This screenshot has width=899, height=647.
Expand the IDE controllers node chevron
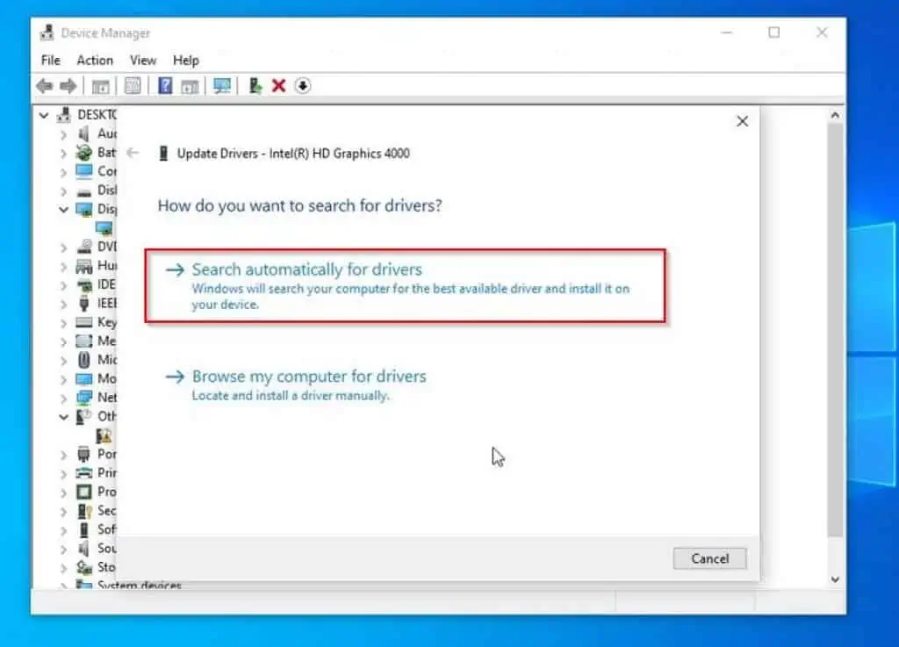pyautogui.click(x=63, y=285)
